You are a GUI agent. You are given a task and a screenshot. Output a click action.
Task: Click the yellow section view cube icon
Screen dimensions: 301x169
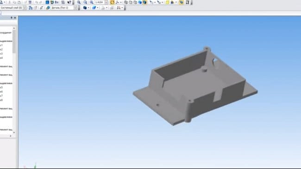pos(167,2)
